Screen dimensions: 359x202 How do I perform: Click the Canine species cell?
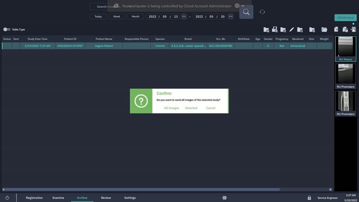160,46
